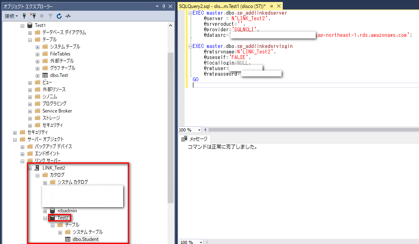This screenshot has width=419, height=244.
Task: Collapse the Test1 database node
Action: click(23, 25)
